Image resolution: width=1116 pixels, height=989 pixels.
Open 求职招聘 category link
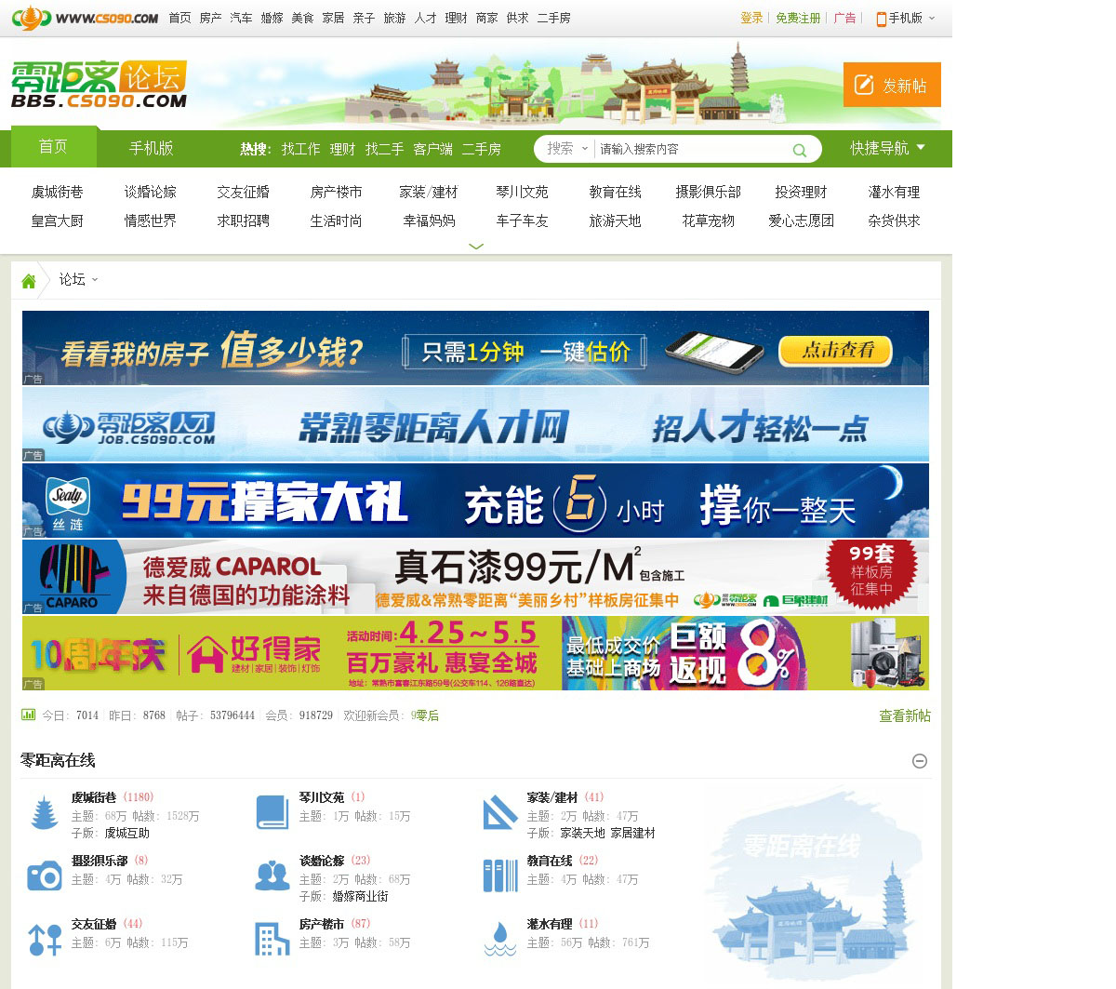point(244,221)
